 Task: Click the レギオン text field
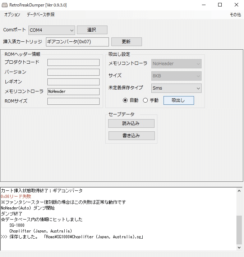[73, 82]
